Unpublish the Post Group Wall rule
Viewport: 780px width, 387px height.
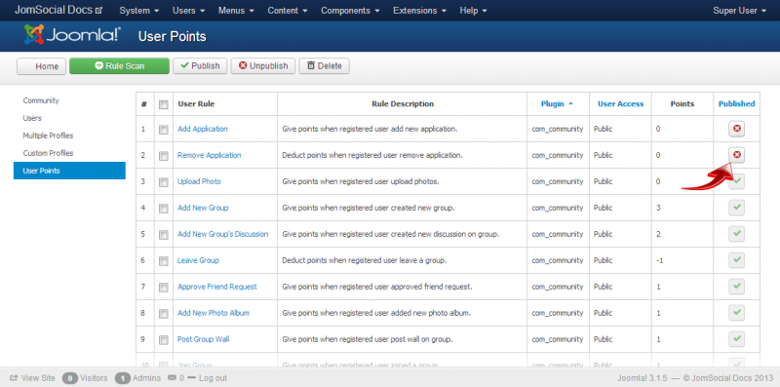click(737, 340)
